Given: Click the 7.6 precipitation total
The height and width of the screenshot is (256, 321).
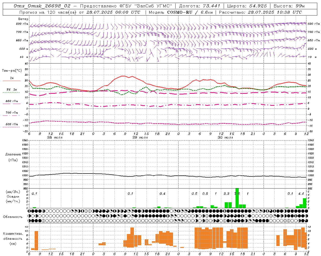Looking at the screenshot, I should point(237,193).
